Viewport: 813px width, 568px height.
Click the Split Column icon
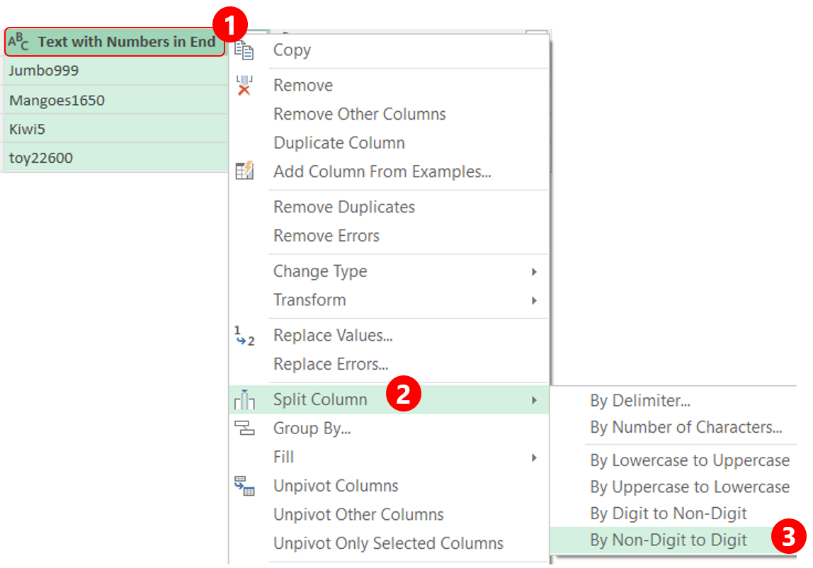(244, 400)
